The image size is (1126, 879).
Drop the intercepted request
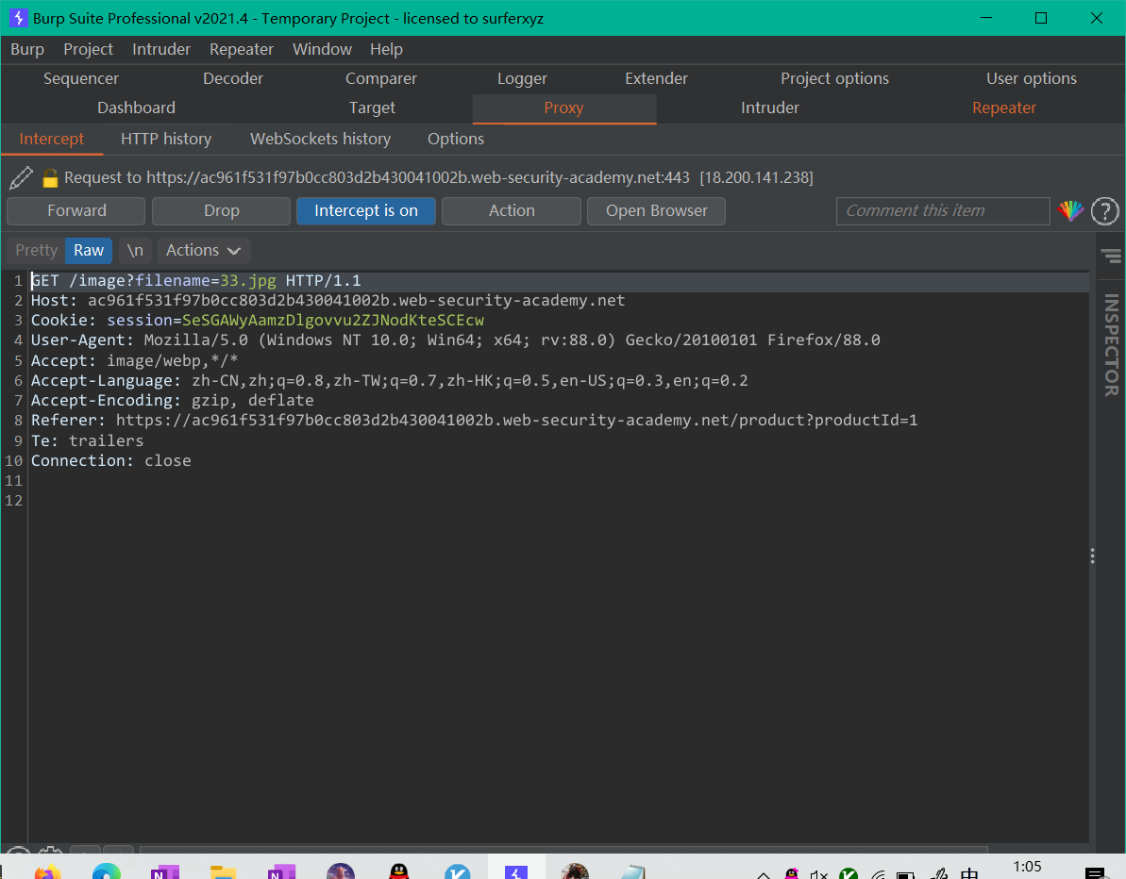point(221,211)
